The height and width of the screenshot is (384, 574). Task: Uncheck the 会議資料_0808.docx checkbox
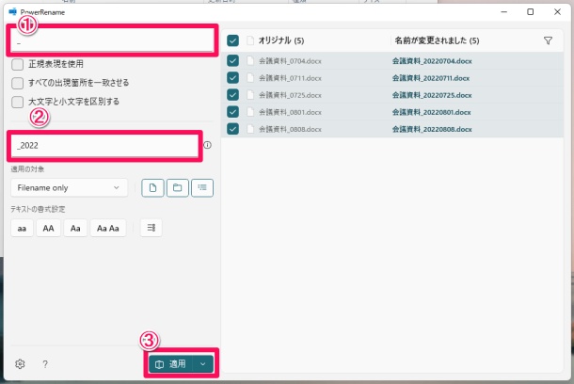tap(232, 129)
